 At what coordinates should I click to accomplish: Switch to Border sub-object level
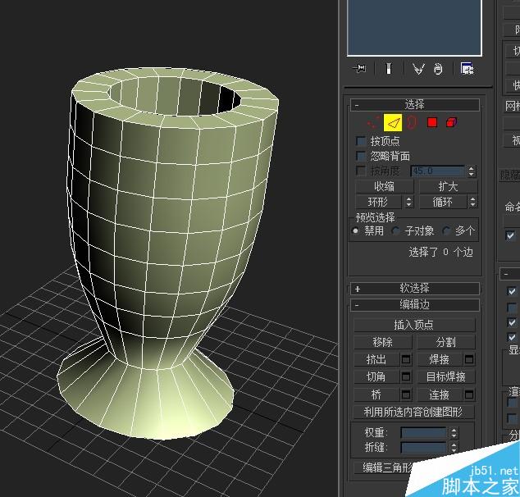coord(412,122)
